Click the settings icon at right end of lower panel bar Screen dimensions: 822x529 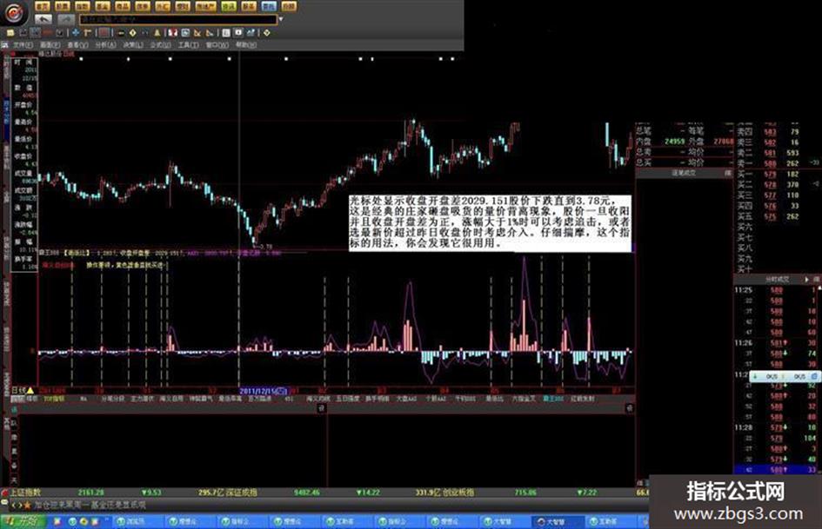[630, 407]
